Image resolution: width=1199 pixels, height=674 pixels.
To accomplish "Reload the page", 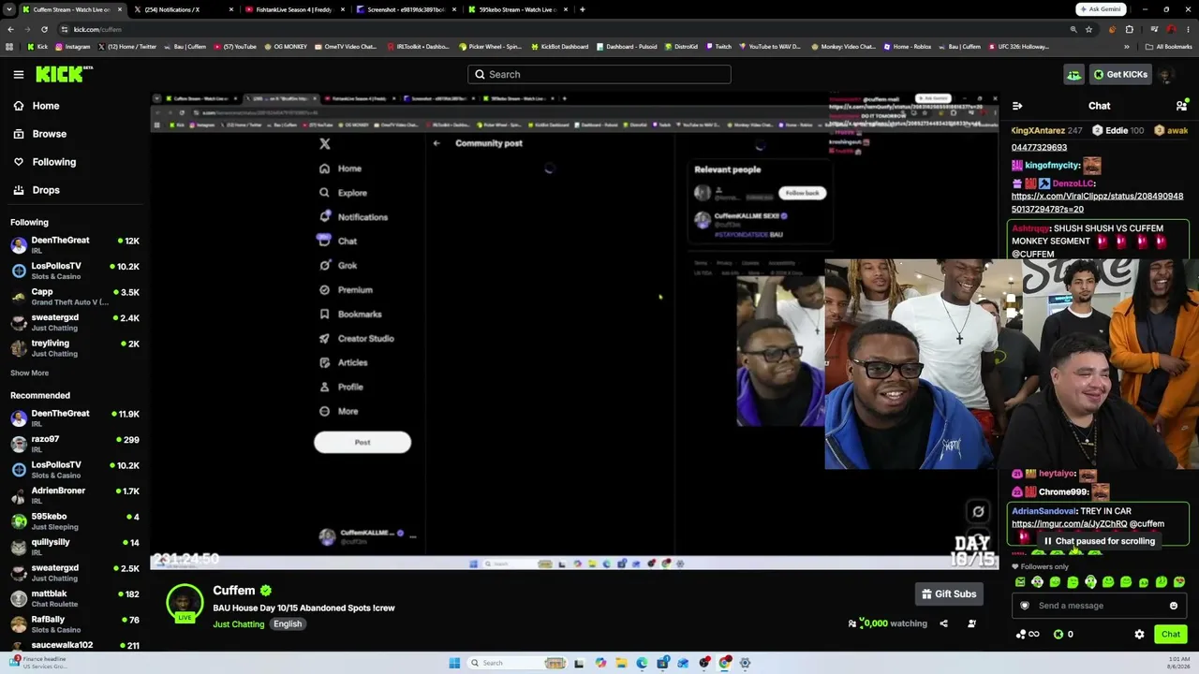I will point(44,29).
